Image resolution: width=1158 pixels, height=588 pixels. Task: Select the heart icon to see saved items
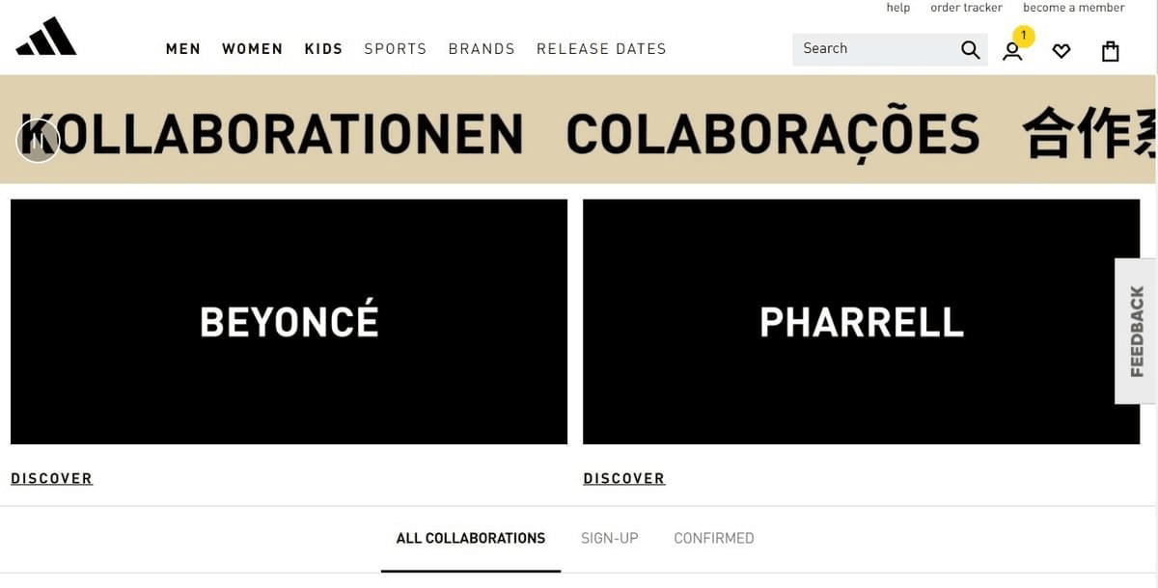pyautogui.click(x=1061, y=51)
